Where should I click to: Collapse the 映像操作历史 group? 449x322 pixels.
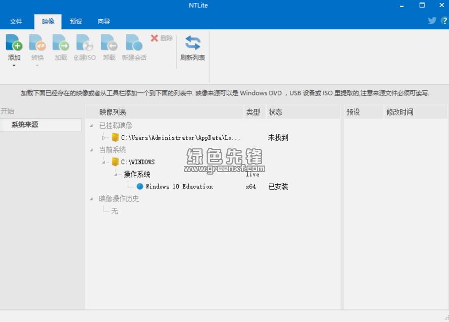click(x=91, y=199)
